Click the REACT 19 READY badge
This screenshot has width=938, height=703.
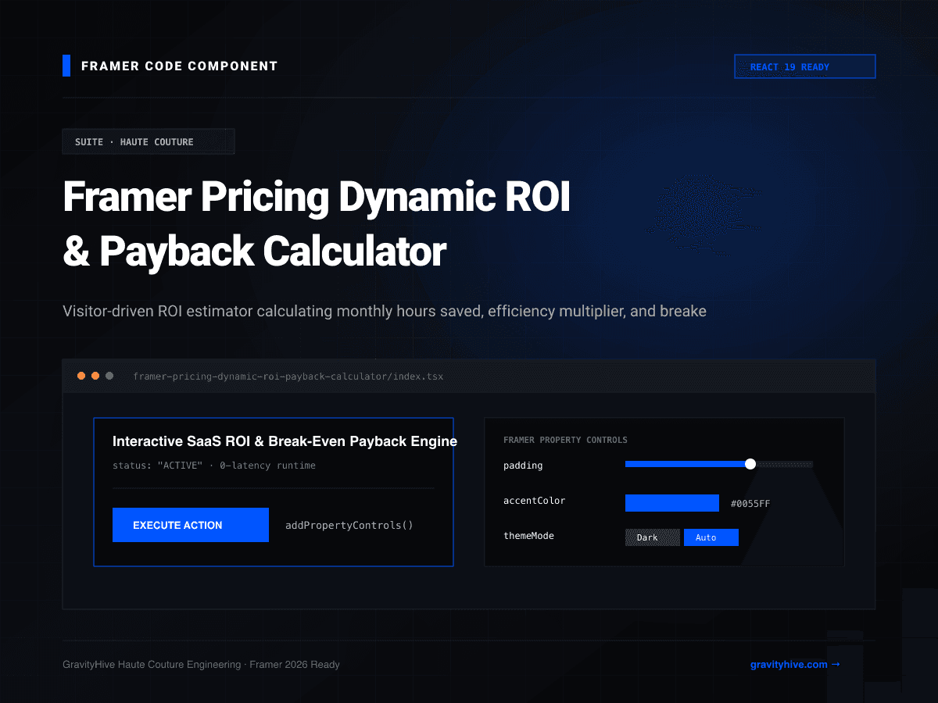(x=805, y=66)
